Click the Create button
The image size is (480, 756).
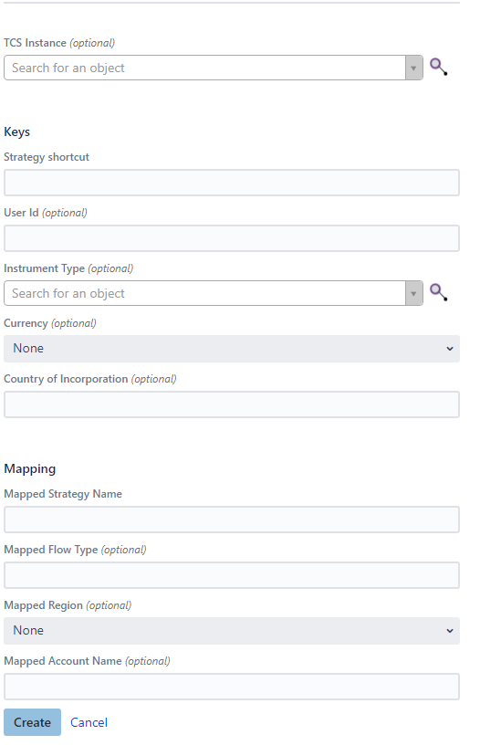tap(32, 722)
